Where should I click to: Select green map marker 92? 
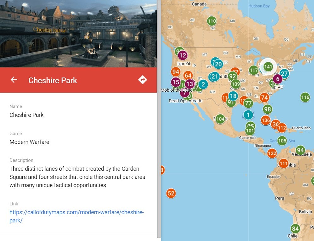tap(233, 76)
